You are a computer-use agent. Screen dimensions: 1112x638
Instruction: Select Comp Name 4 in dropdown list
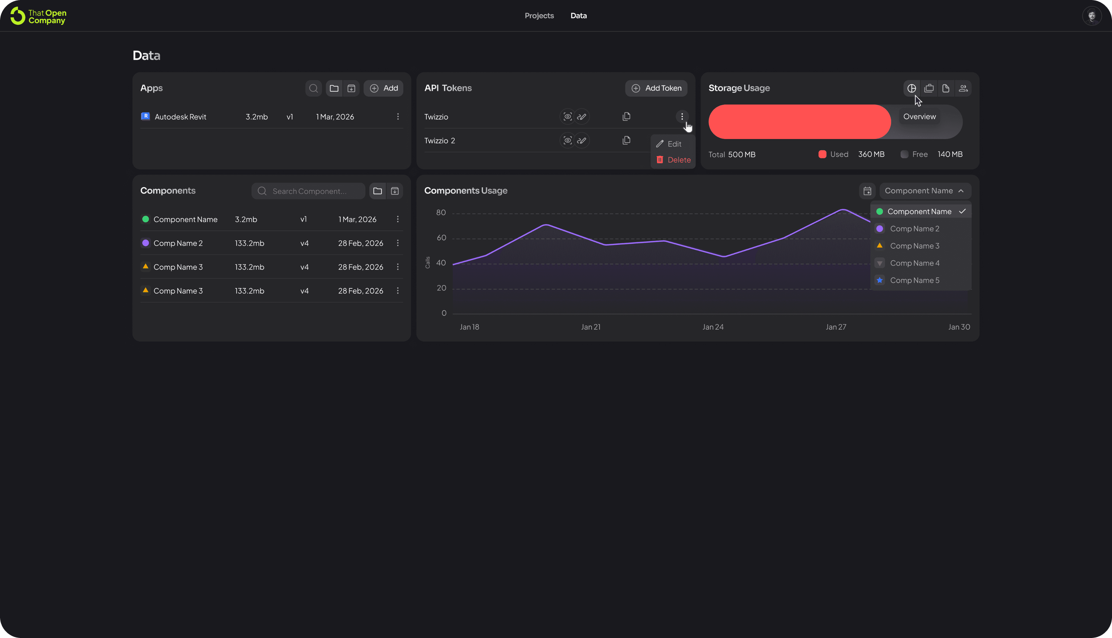pos(921,263)
